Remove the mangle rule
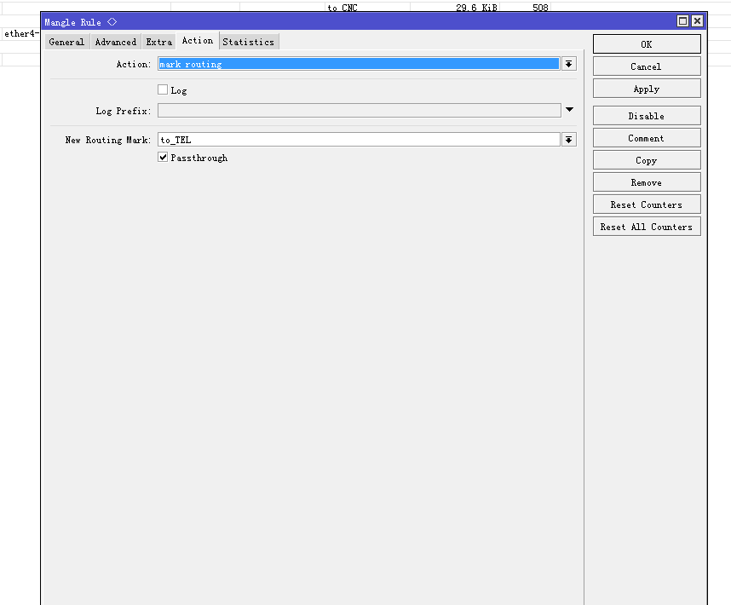 coord(647,182)
